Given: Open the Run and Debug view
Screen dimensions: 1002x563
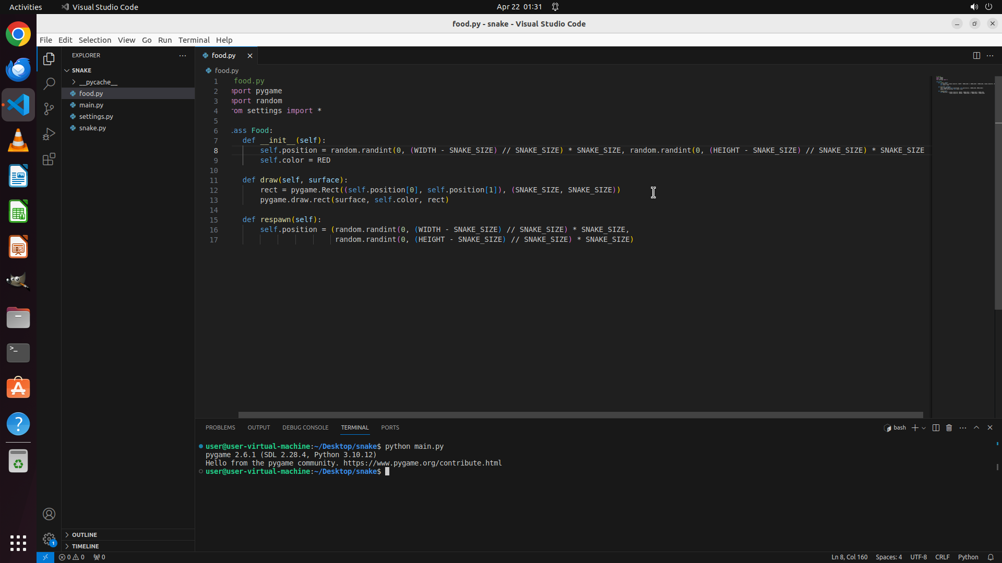Looking at the screenshot, I should [x=49, y=134].
